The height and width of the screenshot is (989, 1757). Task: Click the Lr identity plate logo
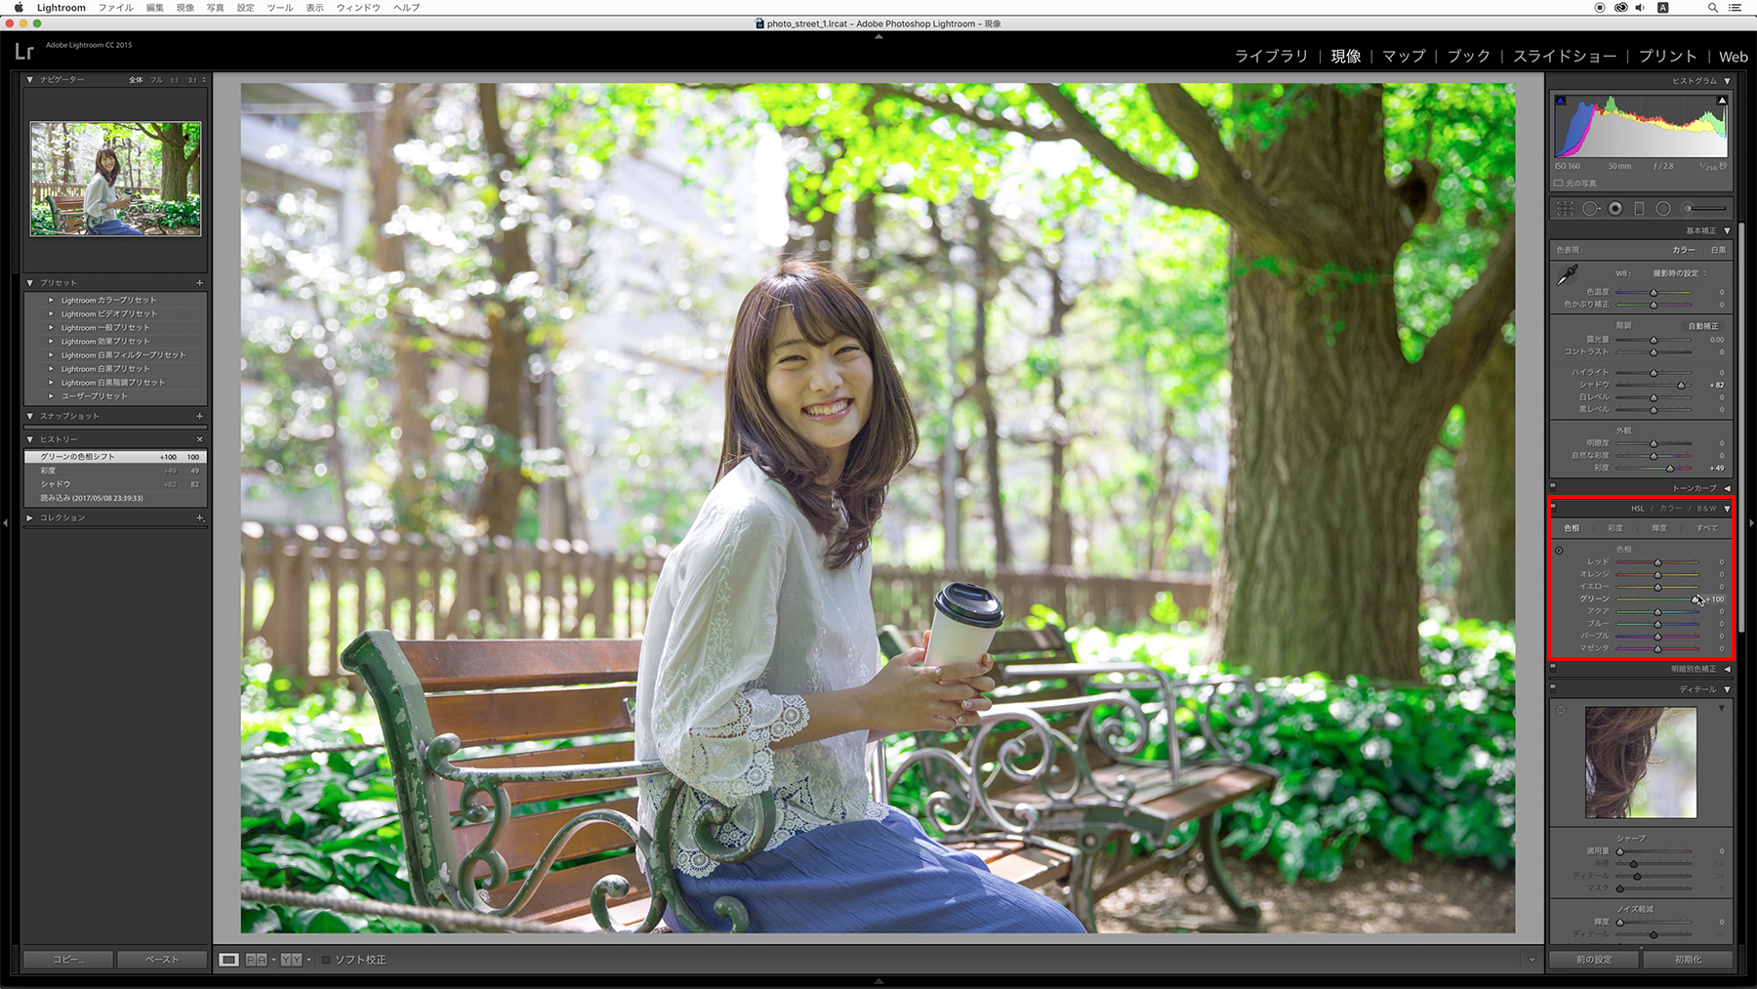(24, 51)
